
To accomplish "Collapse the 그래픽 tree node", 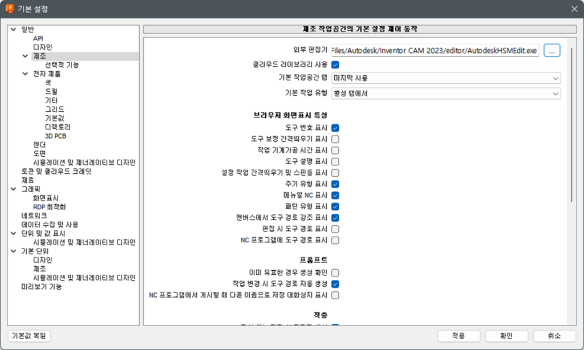I will coord(14,189).
